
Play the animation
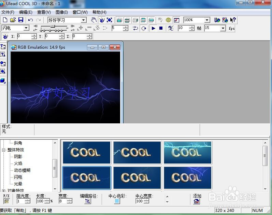[153, 28]
